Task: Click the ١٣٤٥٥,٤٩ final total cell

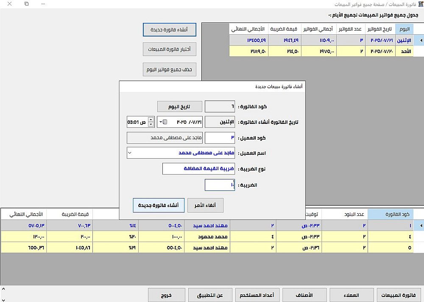Action: pyautogui.click(x=249, y=40)
